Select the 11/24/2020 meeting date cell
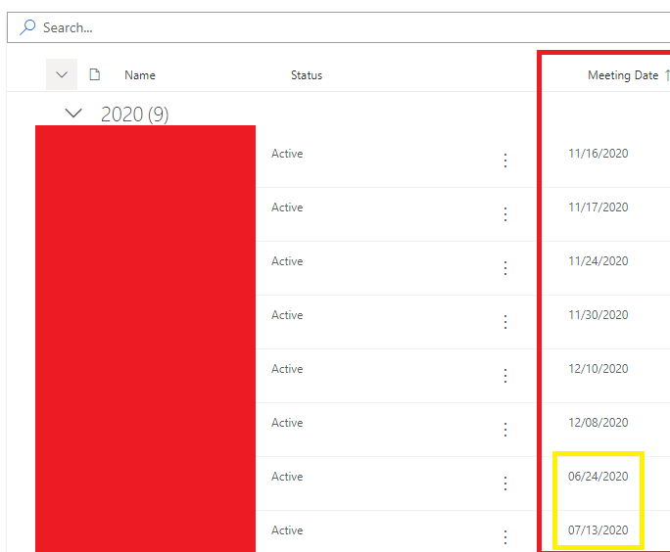The width and height of the screenshot is (670, 552). (598, 261)
